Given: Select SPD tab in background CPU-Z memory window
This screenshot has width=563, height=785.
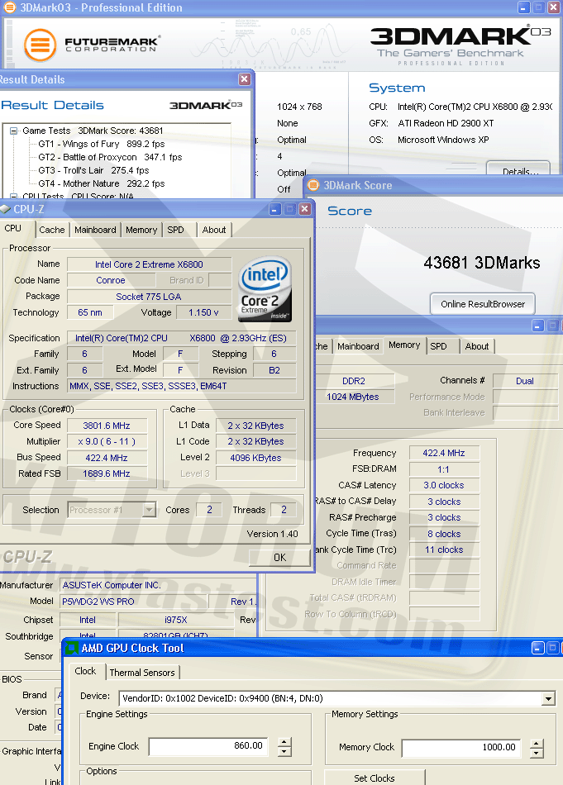Looking at the screenshot, I should pyautogui.click(x=442, y=346).
